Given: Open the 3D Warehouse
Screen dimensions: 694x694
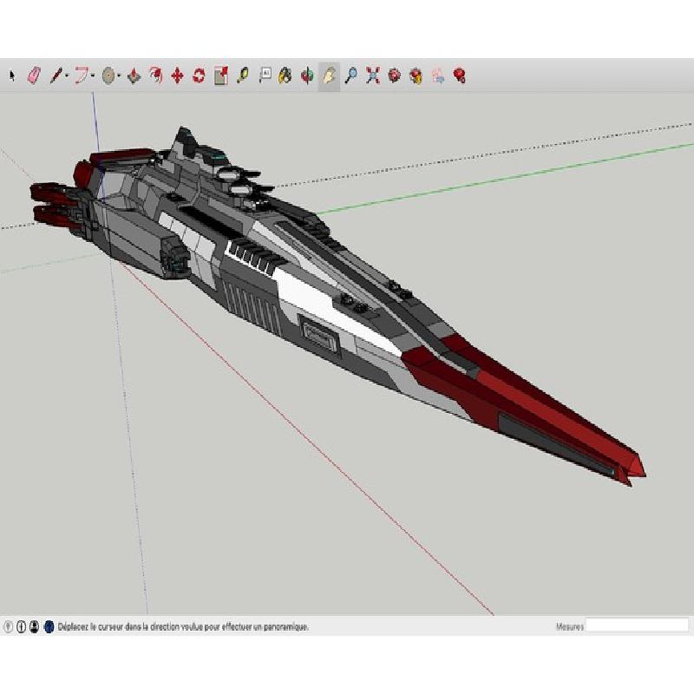Looking at the screenshot, I should [394, 76].
